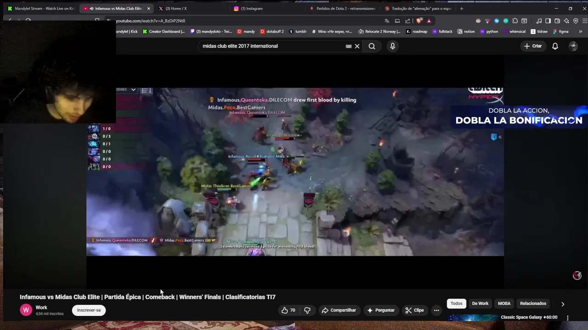Toggle the browser sidebar panel
The height and width of the screenshot is (330, 588).
tap(548, 21)
